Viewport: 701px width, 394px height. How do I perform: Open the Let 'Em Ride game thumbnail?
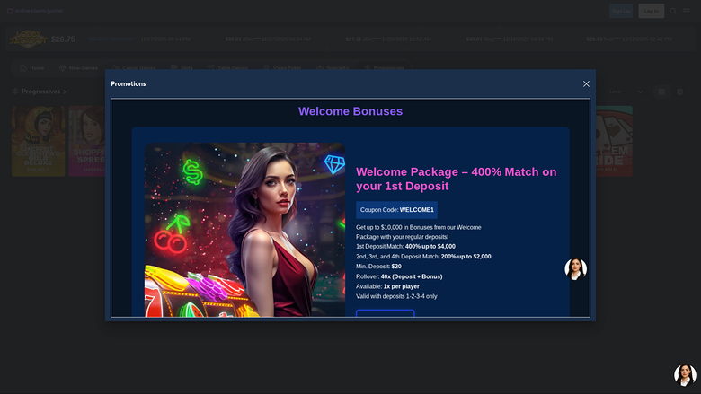614,141
